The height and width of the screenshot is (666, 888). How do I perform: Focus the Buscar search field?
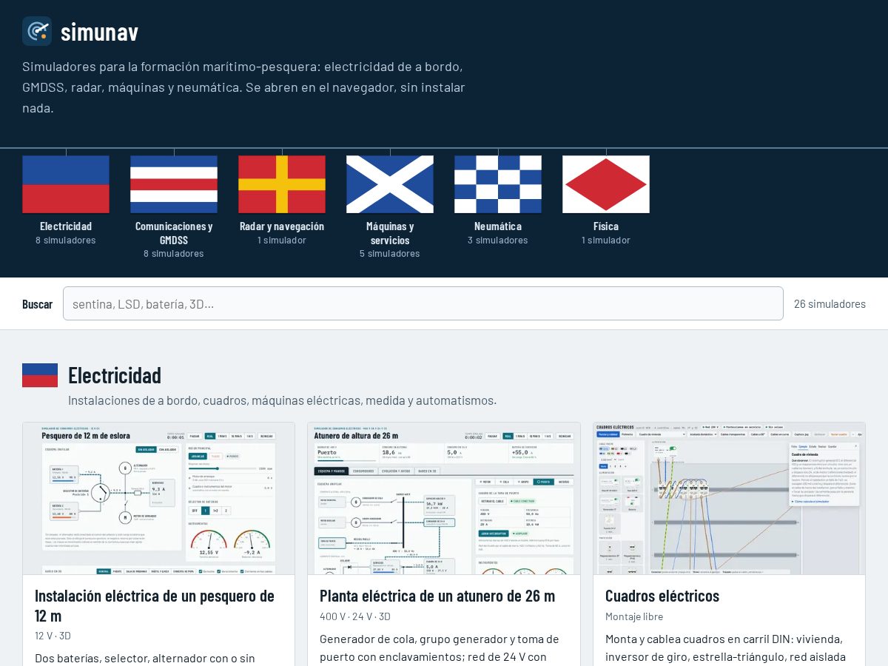click(x=423, y=303)
